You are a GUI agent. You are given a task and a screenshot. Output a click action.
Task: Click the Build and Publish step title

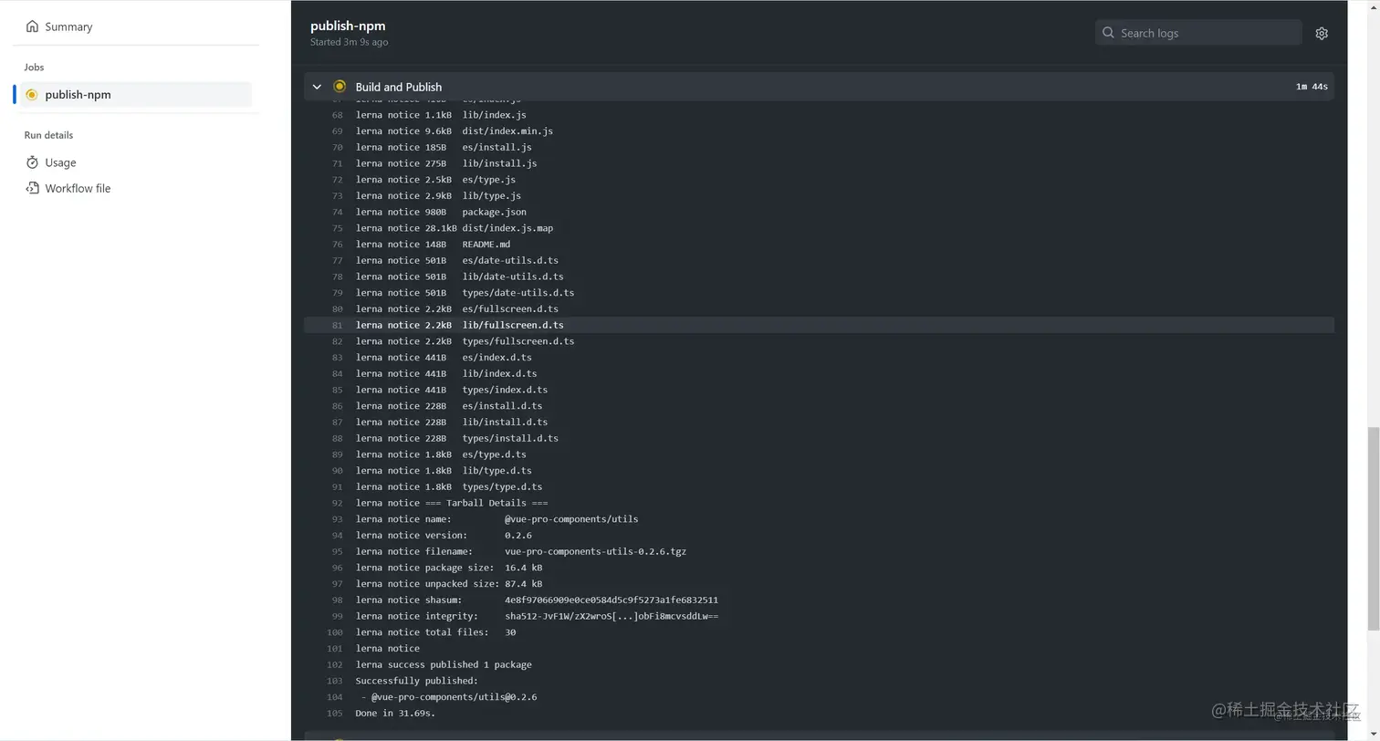click(399, 87)
